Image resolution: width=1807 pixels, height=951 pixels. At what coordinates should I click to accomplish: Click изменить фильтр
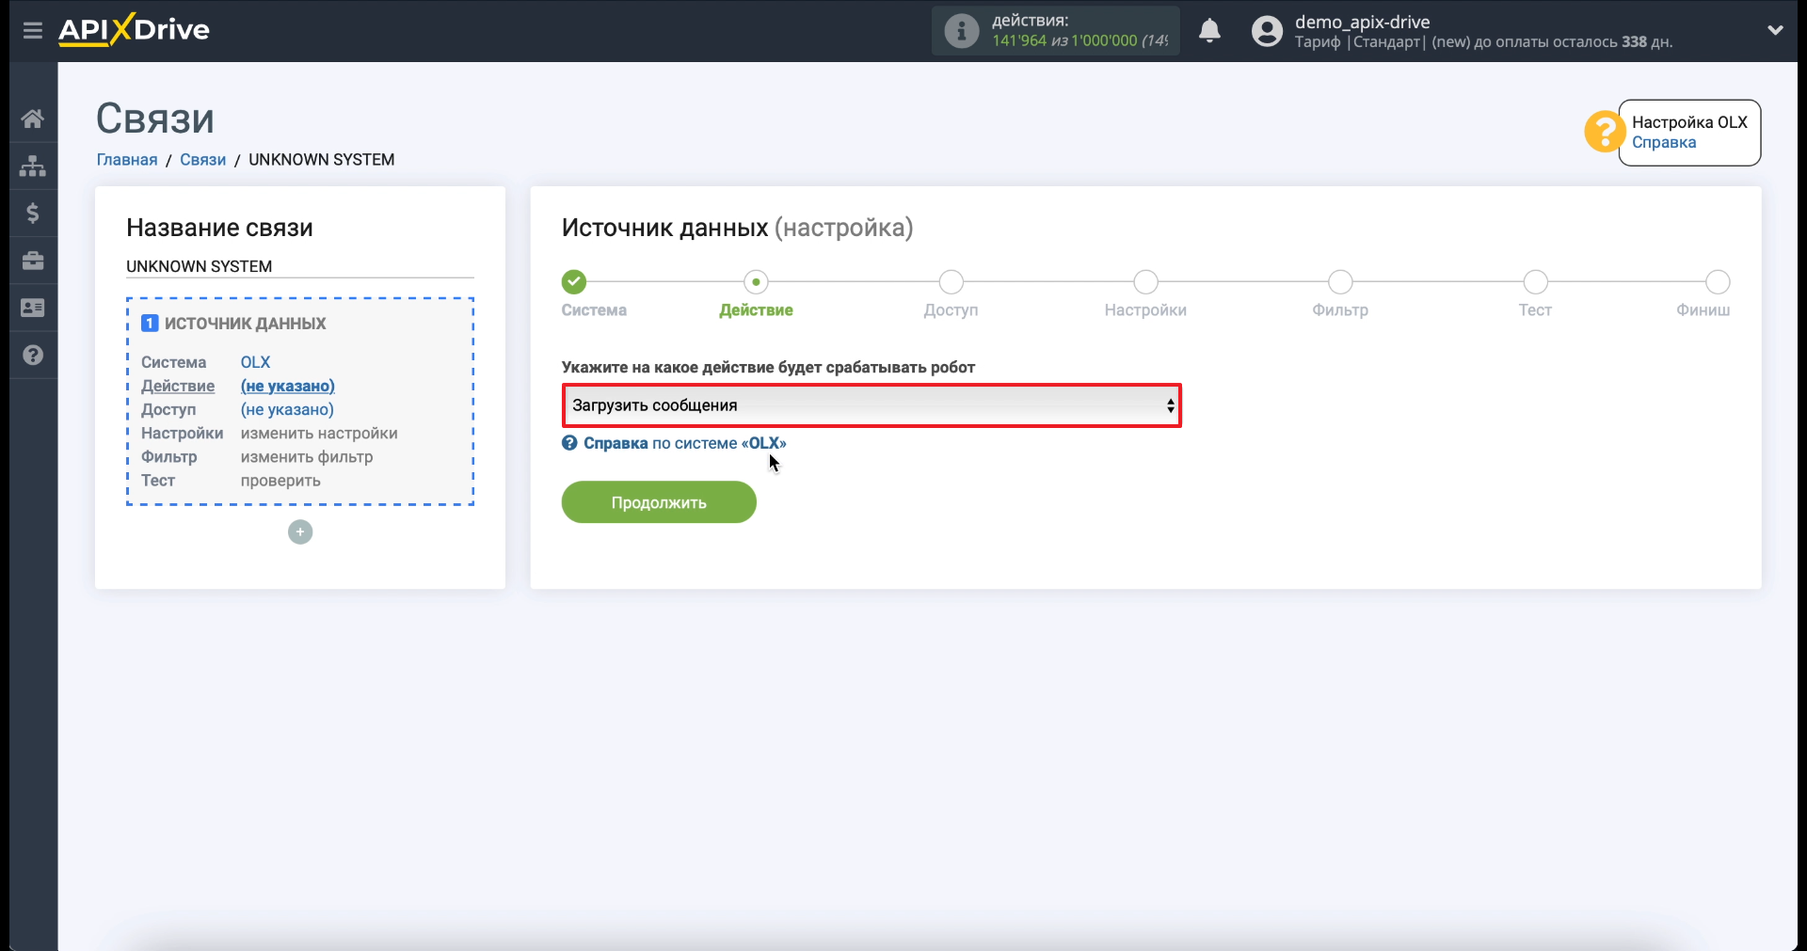[307, 456]
